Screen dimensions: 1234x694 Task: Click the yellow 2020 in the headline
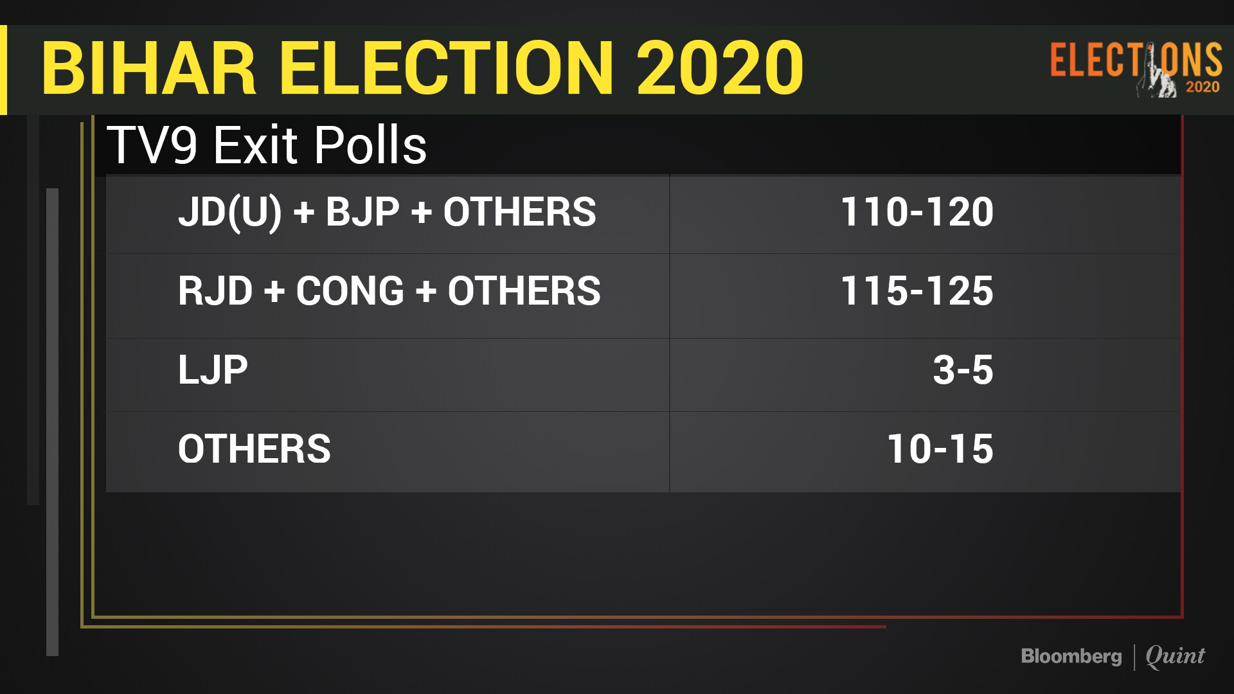click(720, 68)
